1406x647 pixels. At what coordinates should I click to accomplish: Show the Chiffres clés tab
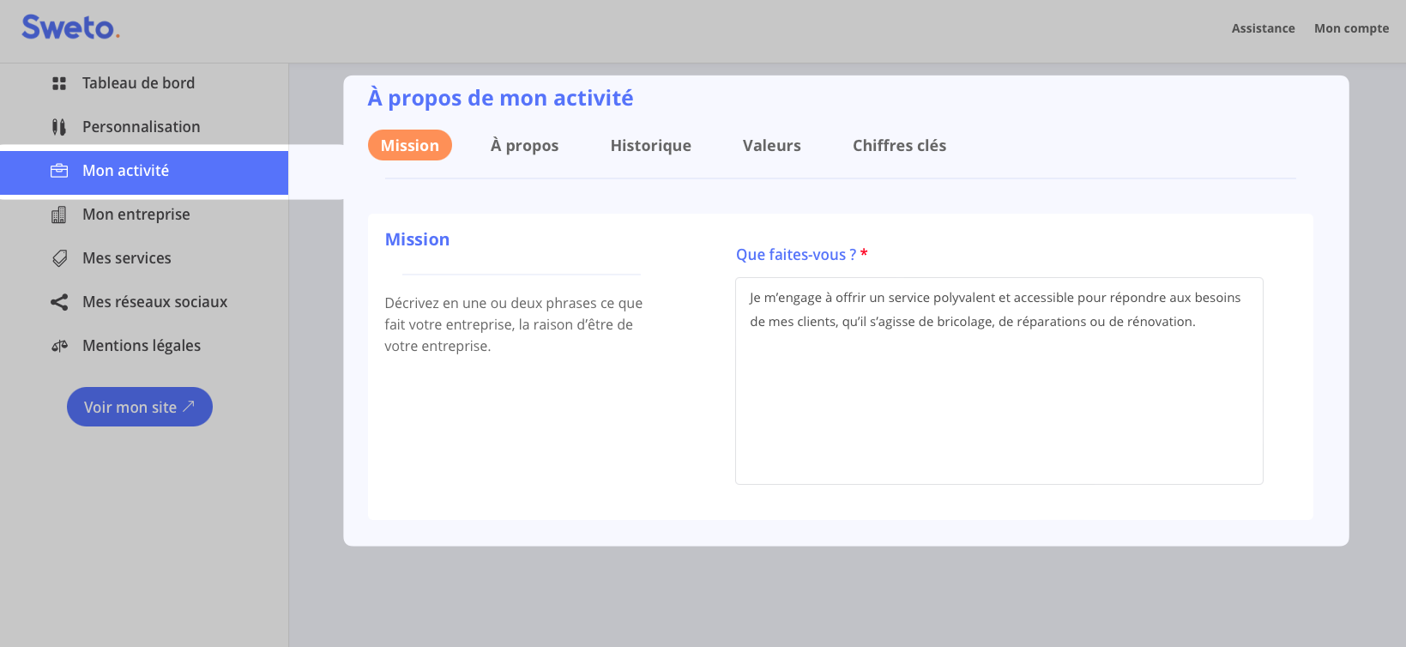pyautogui.click(x=899, y=145)
